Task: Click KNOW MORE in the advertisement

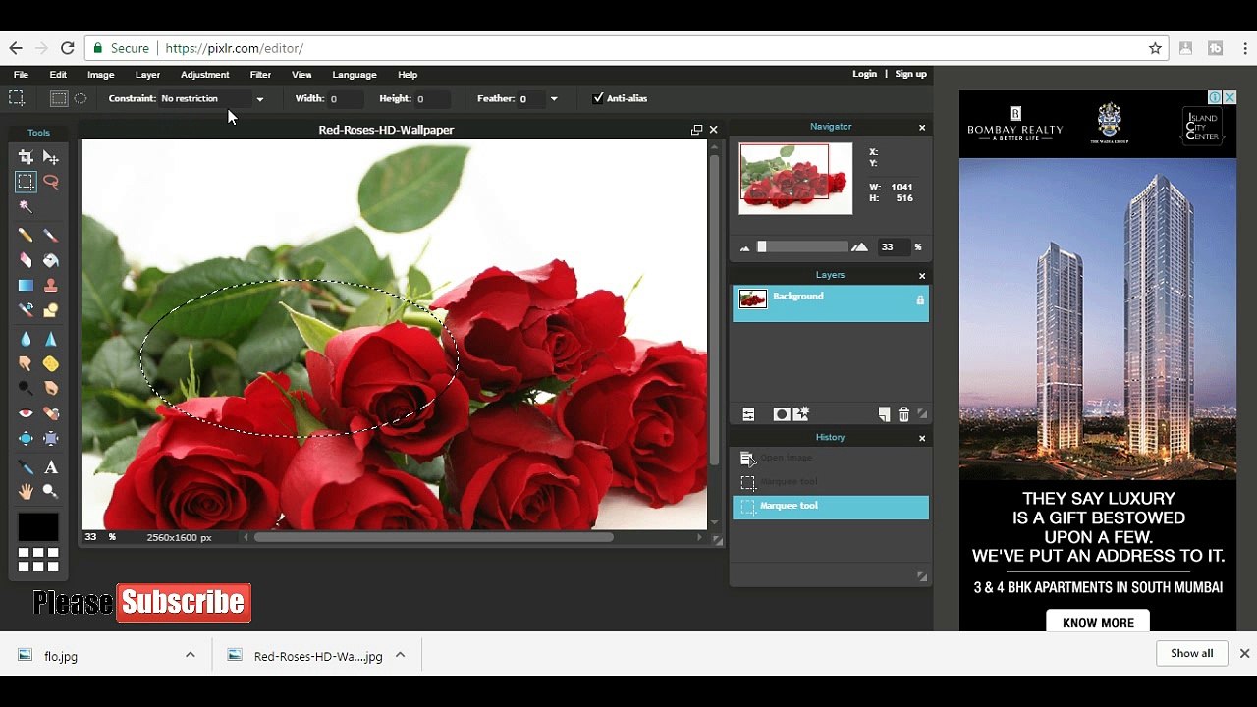Action: click(1098, 623)
